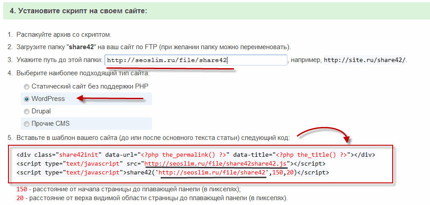Click the example URL http://site.ru/share42/
This screenshot has height=205, width=430.
[x=365, y=60]
